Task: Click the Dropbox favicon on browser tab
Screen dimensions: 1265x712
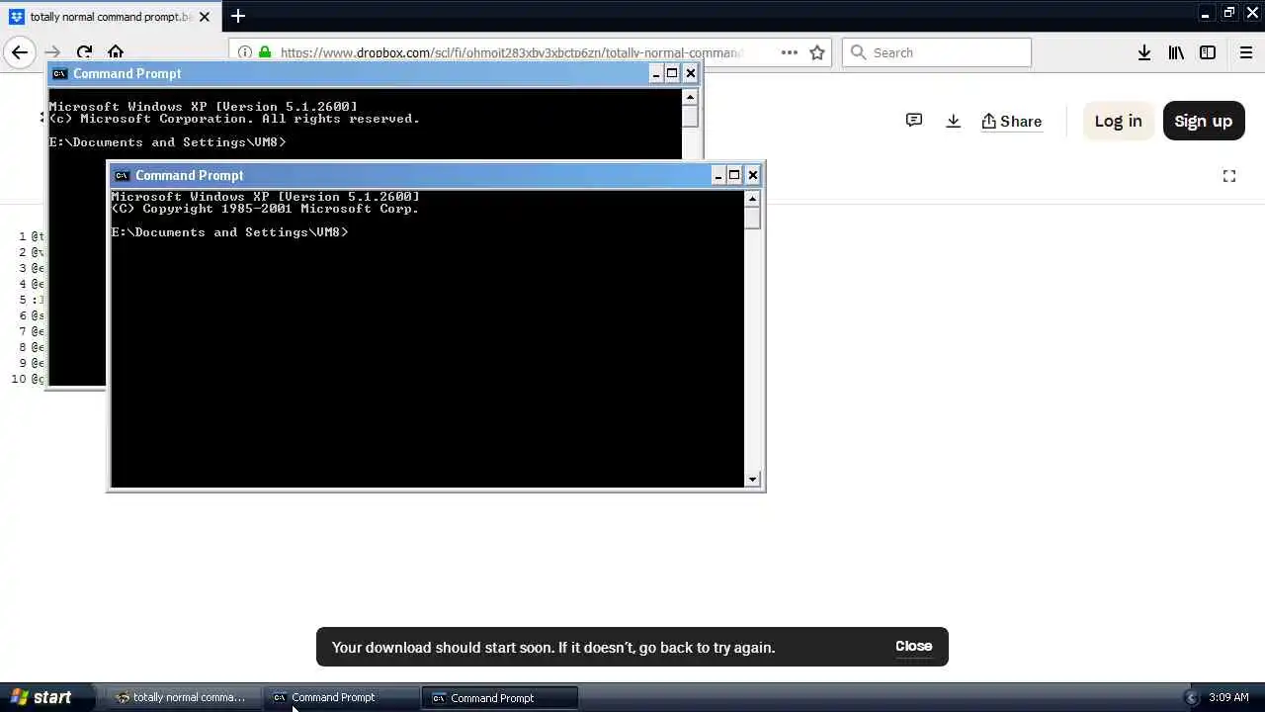Action: pyautogui.click(x=17, y=17)
